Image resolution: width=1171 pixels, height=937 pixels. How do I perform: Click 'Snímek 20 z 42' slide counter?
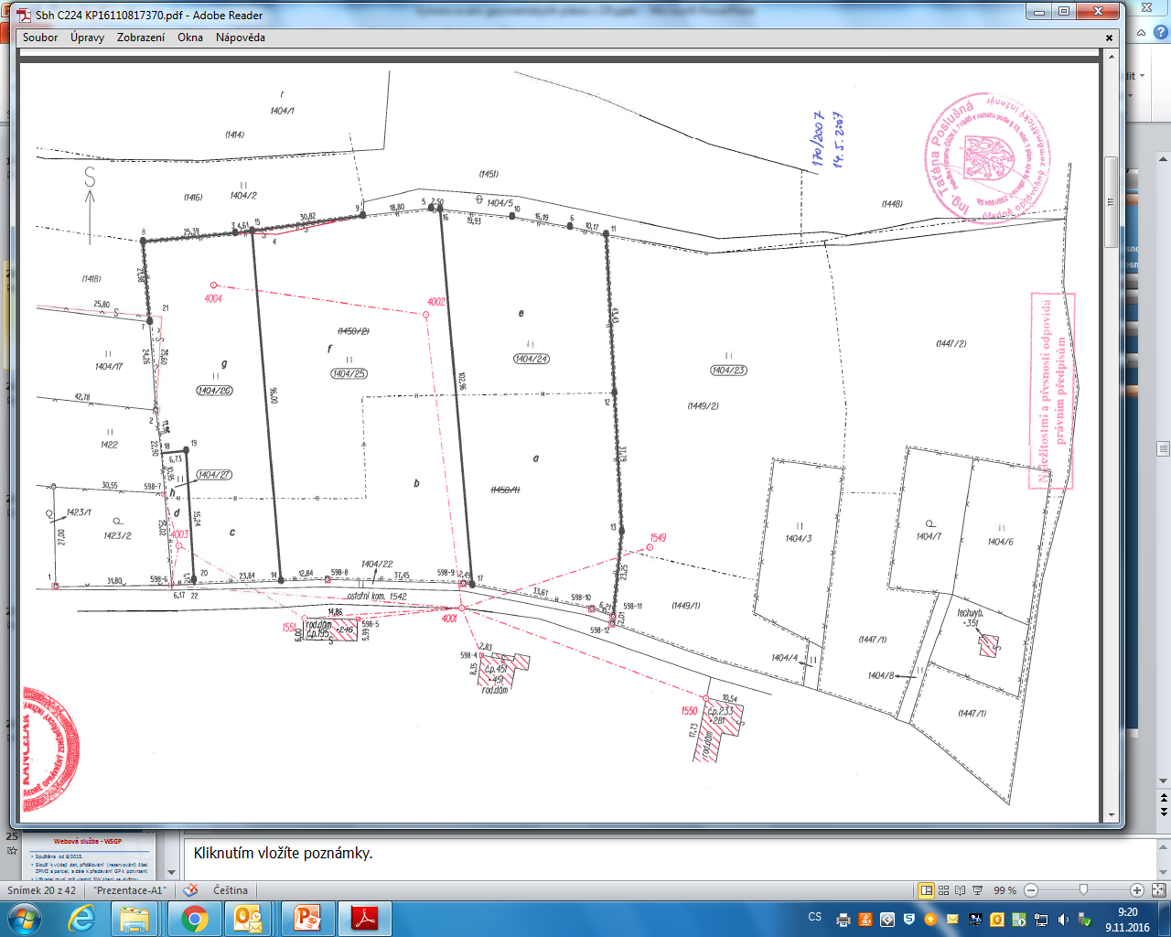pyautogui.click(x=43, y=890)
